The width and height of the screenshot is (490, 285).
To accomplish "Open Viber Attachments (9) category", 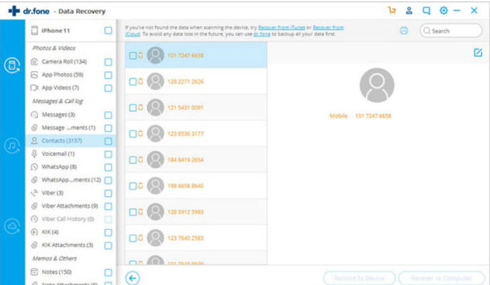I will click(x=70, y=206).
